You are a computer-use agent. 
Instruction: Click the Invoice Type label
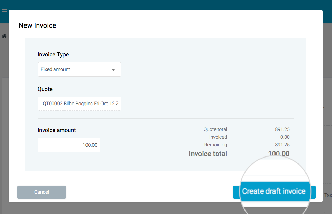click(53, 55)
